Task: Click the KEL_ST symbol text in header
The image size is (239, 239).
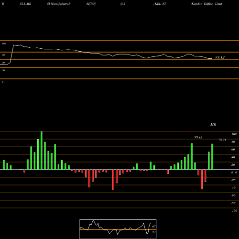Action: click(161, 4)
